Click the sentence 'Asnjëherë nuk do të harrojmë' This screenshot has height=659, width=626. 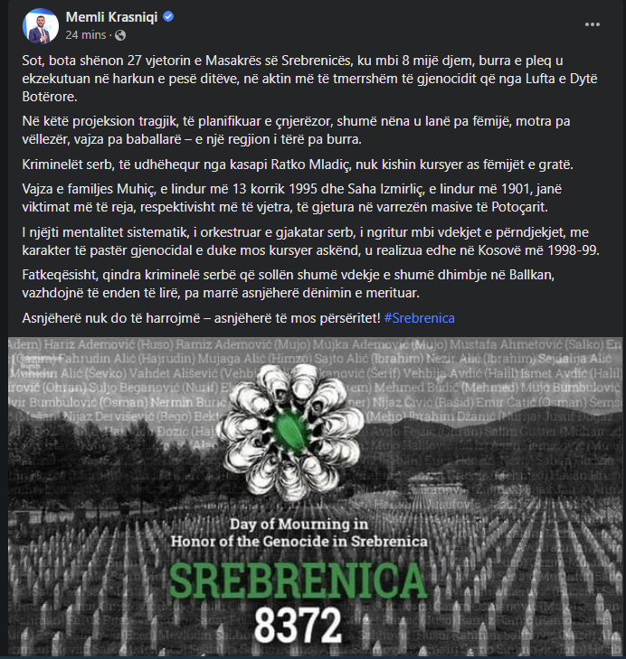(x=201, y=318)
